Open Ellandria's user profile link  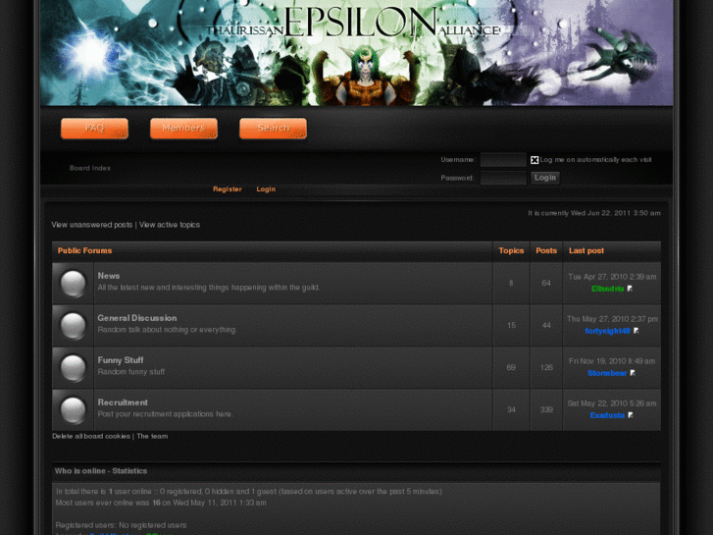[607, 289]
